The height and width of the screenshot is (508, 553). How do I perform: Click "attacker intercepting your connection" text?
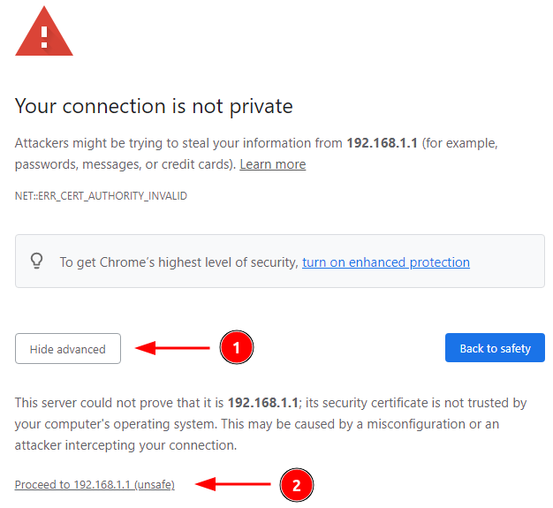pos(126,445)
